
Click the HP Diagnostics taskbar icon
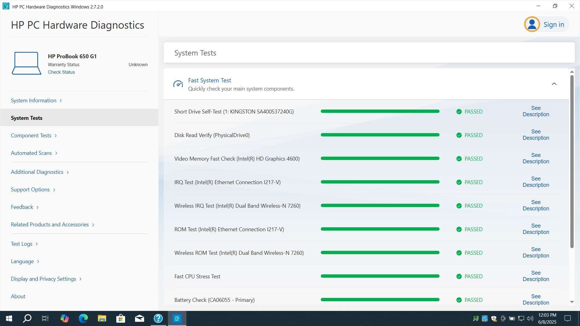[x=177, y=318]
